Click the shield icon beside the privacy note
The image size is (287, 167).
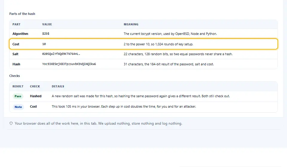point(11,123)
